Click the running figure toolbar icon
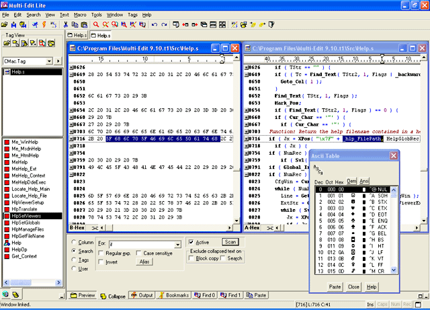This screenshot has height=310, width=430. pyautogui.click(x=35, y=25)
